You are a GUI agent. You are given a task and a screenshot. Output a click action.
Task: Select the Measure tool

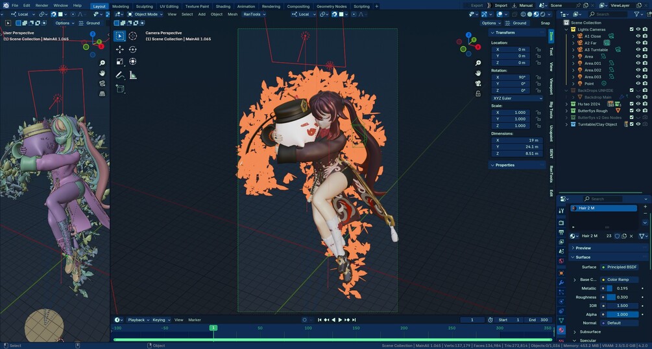pos(132,75)
